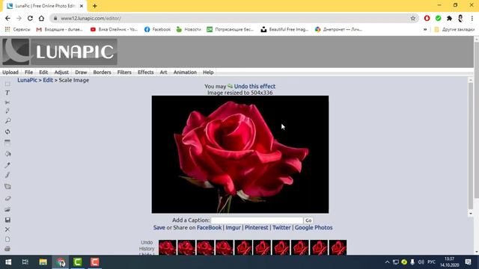479x269 pixels.
Task: Open the Facebook bookmark
Action: 157,29
